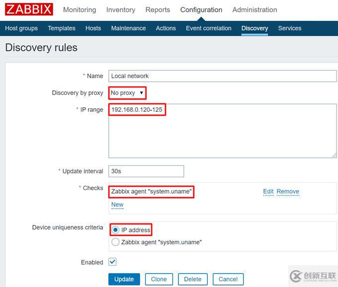
Task: Go to Host groups submenu
Action: point(21,28)
